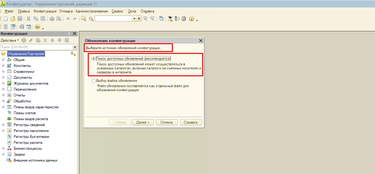Click the Save toolbar icon
Image resolution: width=375 pixels, height=174 pixels.
click(20, 19)
